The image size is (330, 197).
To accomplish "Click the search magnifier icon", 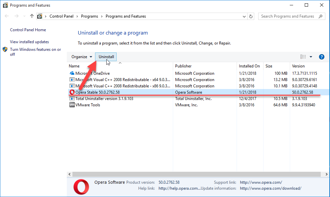I will (x=321, y=16).
